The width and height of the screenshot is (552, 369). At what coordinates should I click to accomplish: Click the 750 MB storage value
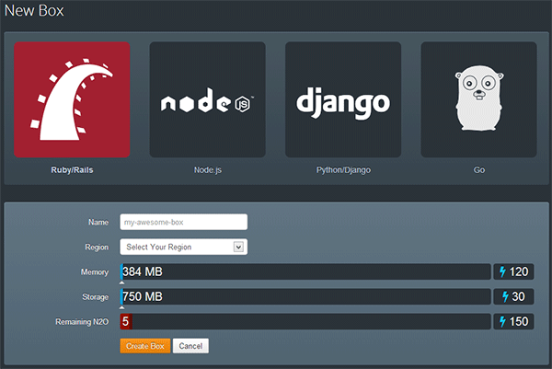click(143, 297)
